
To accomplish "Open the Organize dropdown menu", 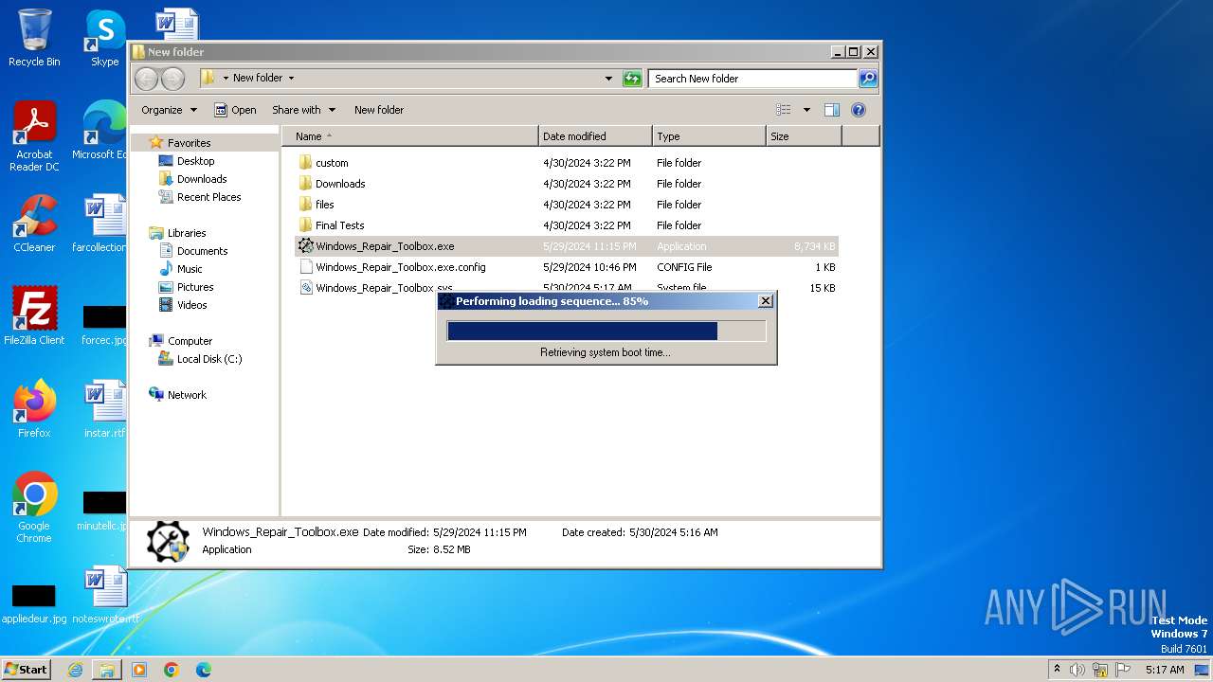I will point(169,110).
